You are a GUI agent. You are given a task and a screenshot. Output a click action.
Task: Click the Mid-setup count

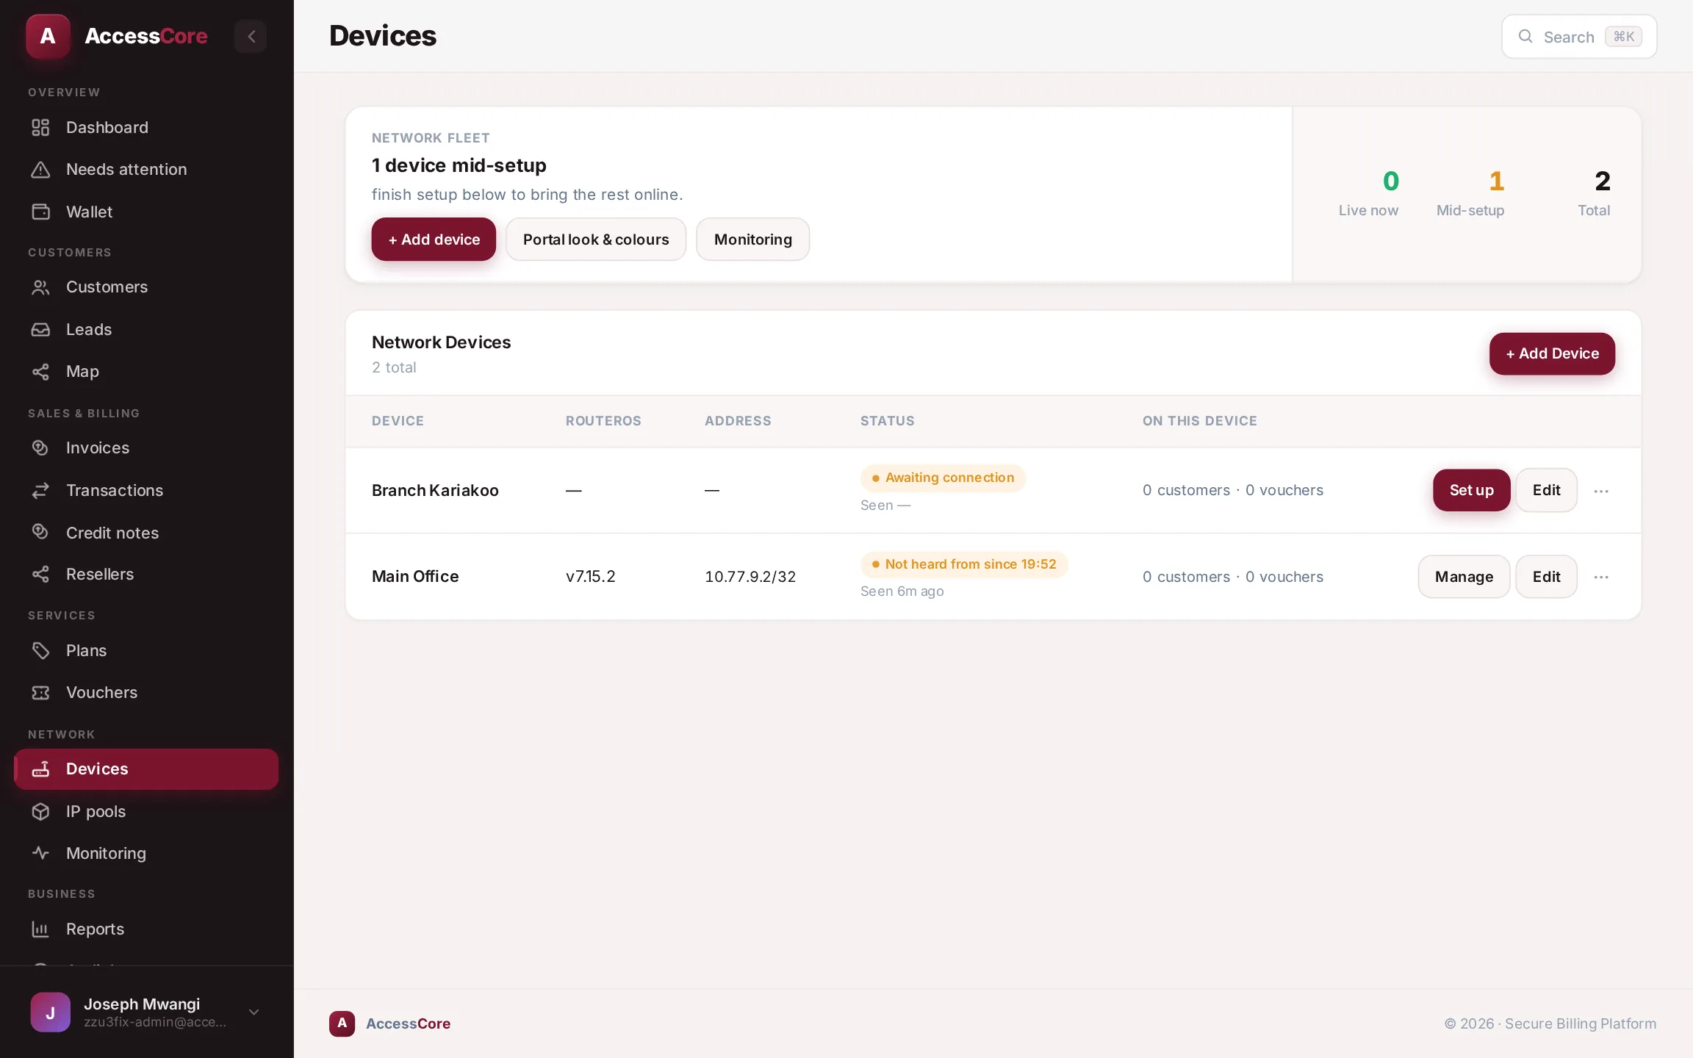click(1497, 181)
